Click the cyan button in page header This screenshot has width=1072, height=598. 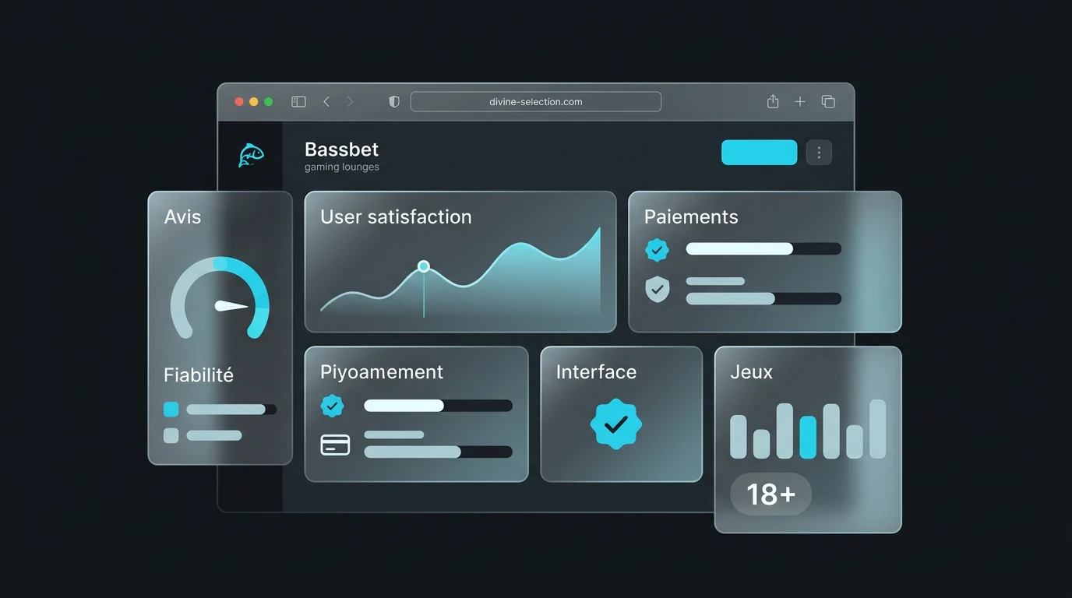point(759,153)
